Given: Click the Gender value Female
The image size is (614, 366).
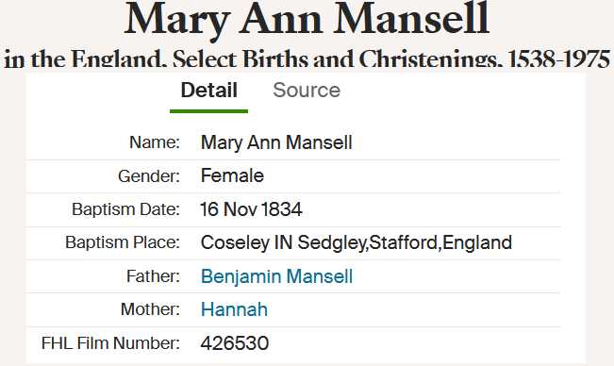Looking at the screenshot, I should pyautogui.click(x=232, y=175).
